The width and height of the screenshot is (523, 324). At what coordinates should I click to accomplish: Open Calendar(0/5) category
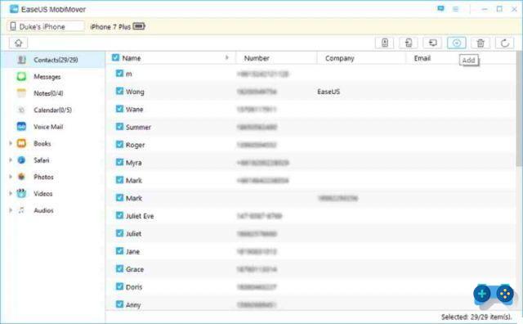(x=52, y=110)
